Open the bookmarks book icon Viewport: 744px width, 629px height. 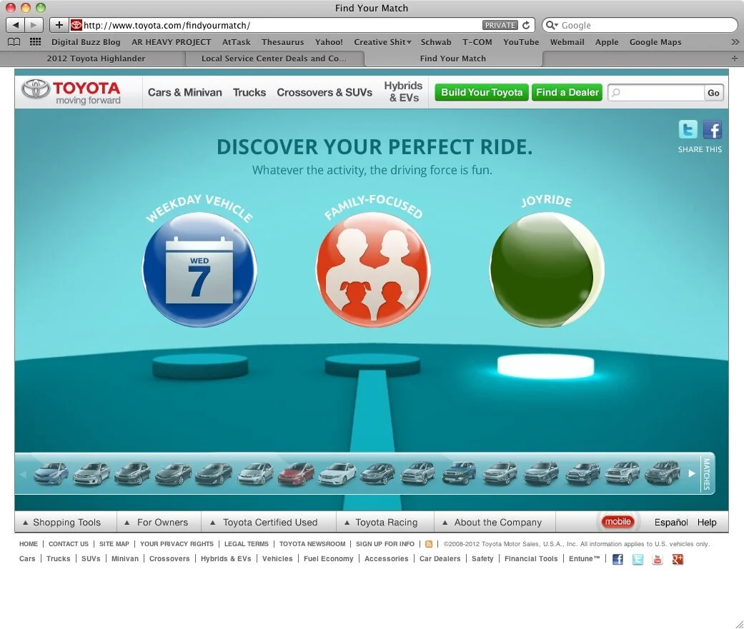click(x=14, y=41)
